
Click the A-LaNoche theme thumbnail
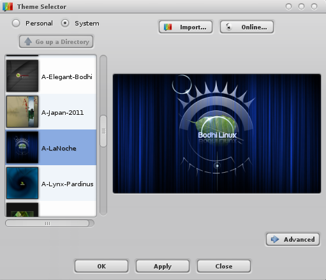[x=22, y=147]
